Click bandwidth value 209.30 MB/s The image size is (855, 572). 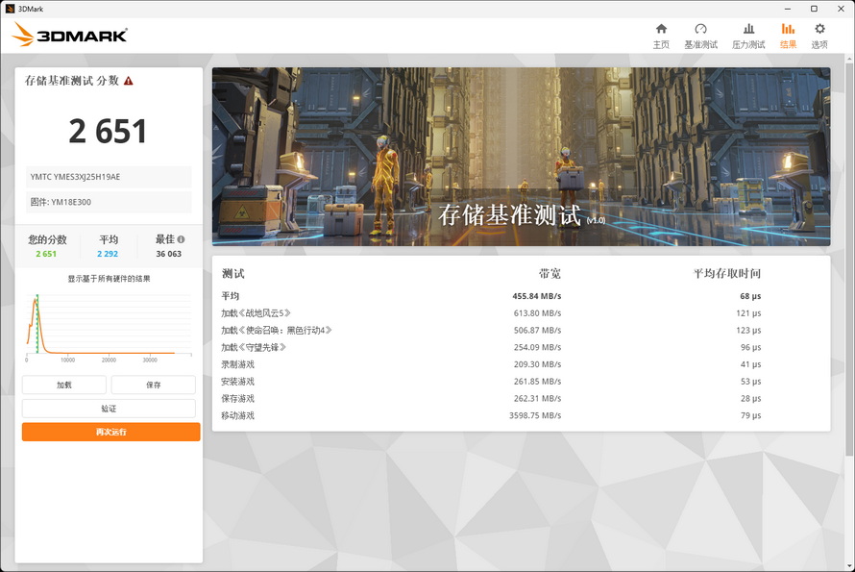tap(537, 364)
